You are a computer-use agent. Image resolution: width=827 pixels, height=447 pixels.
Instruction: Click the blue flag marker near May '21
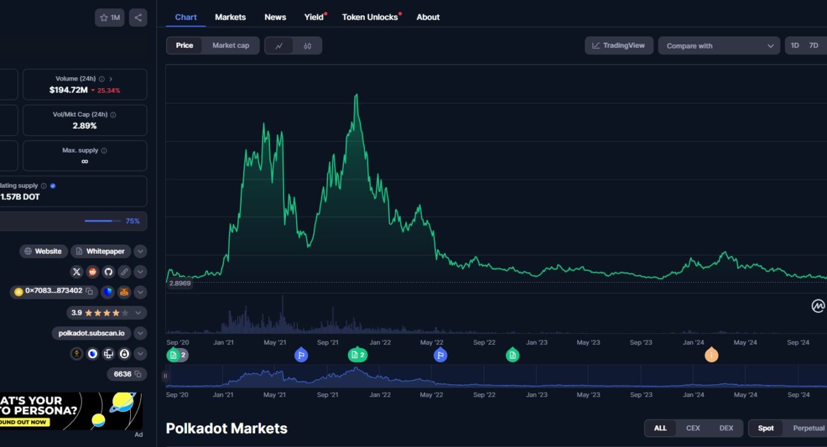[x=301, y=355]
